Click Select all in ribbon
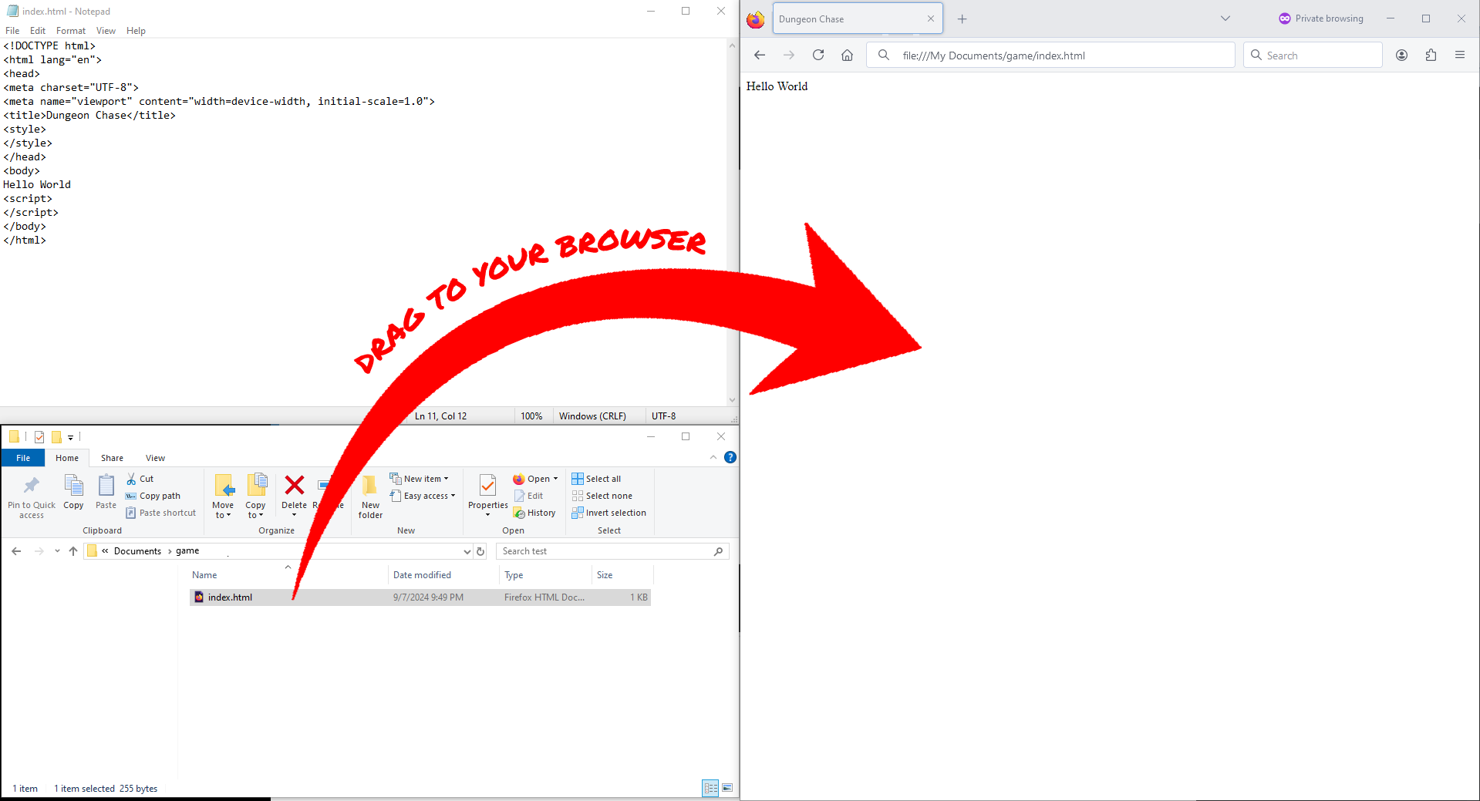The width and height of the screenshot is (1480, 801). [x=596, y=479]
